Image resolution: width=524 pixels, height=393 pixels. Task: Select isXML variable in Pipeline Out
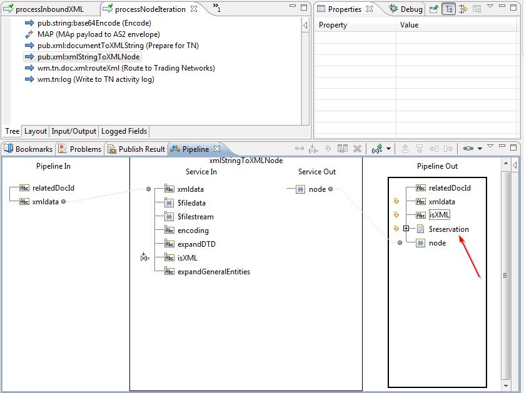click(x=439, y=215)
